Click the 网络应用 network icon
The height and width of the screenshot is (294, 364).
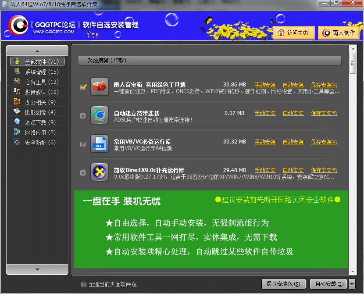17,132
